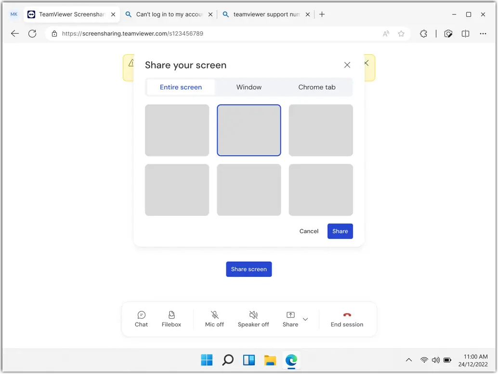Screen dimensions: 498x374
Task: Close the Share your screen dialog
Action: click(x=347, y=65)
